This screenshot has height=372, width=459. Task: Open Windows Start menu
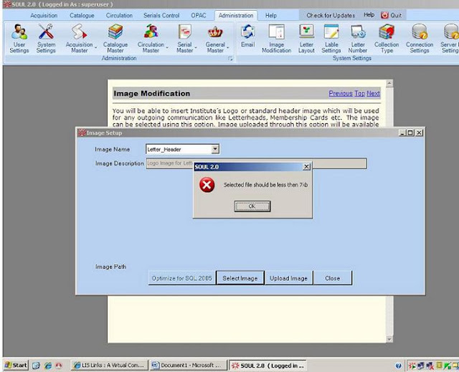click(x=16, y=366)
